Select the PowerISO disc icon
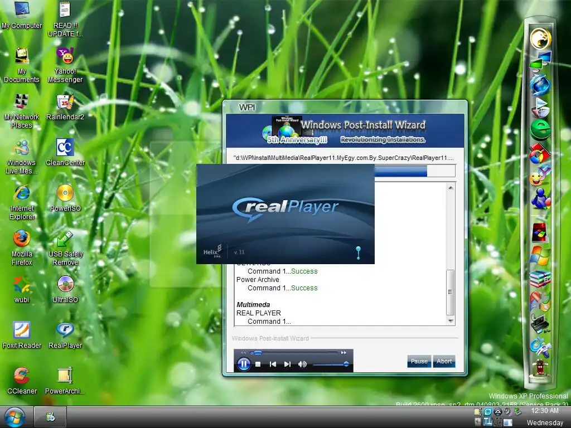The width and height of the screenshot is (571, 428). (x=65, y=198)
